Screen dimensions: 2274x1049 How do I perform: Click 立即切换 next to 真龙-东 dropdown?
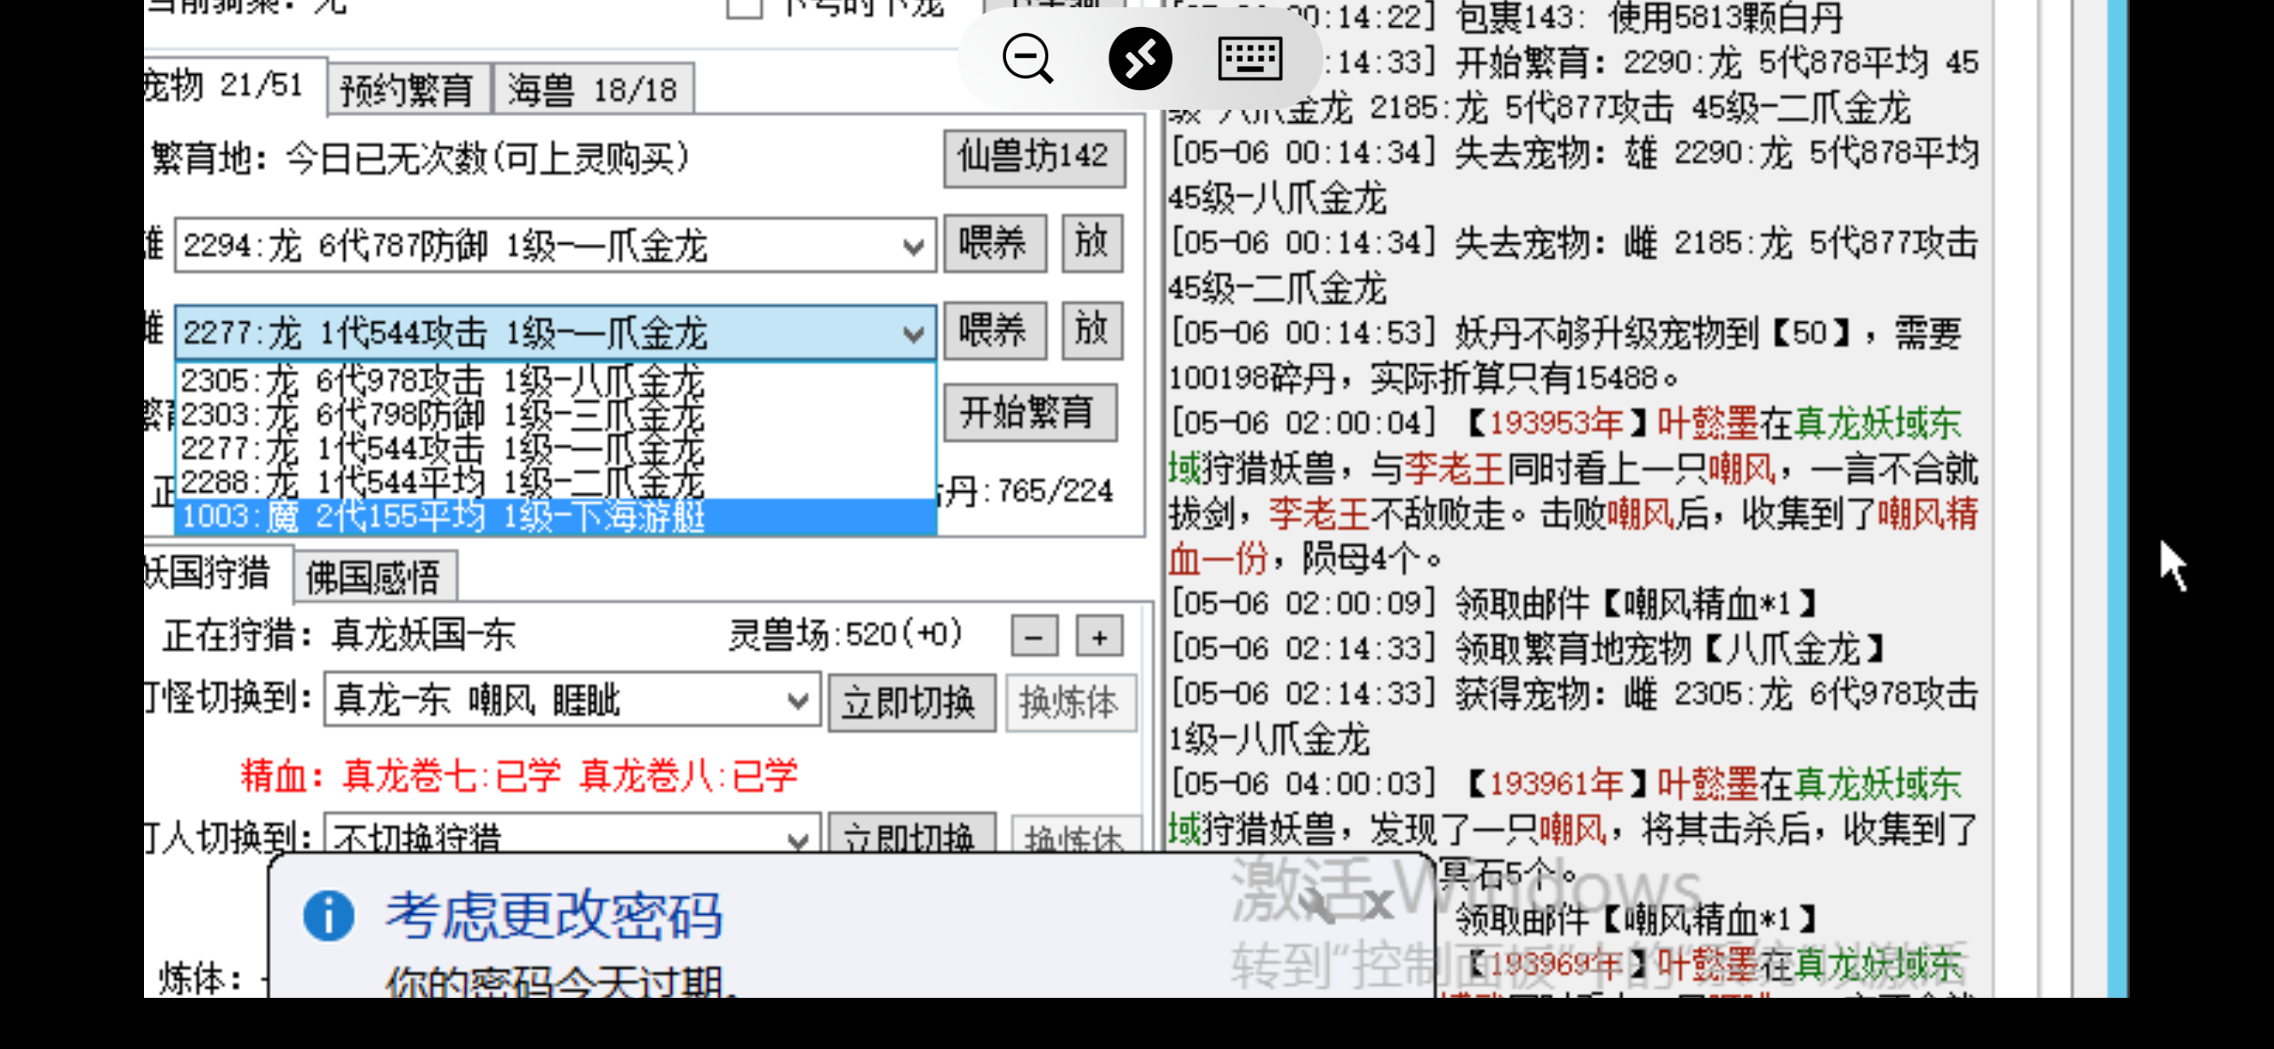click(912, 703)
